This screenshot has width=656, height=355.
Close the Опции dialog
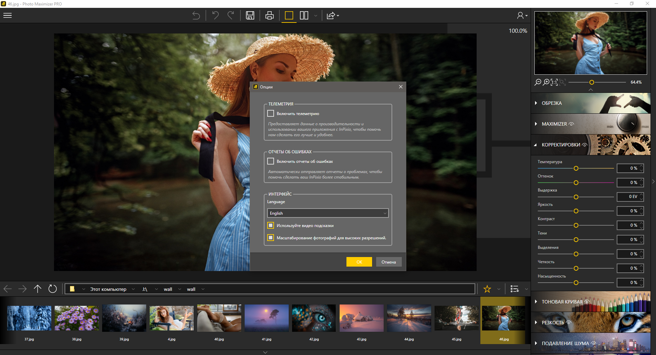pos(401,87)
